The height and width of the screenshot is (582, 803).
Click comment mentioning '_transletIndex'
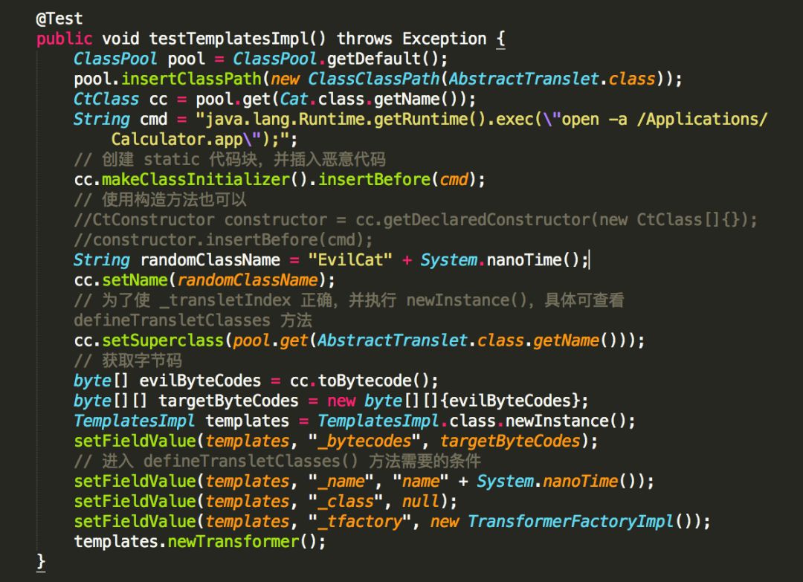pos(349,300)
